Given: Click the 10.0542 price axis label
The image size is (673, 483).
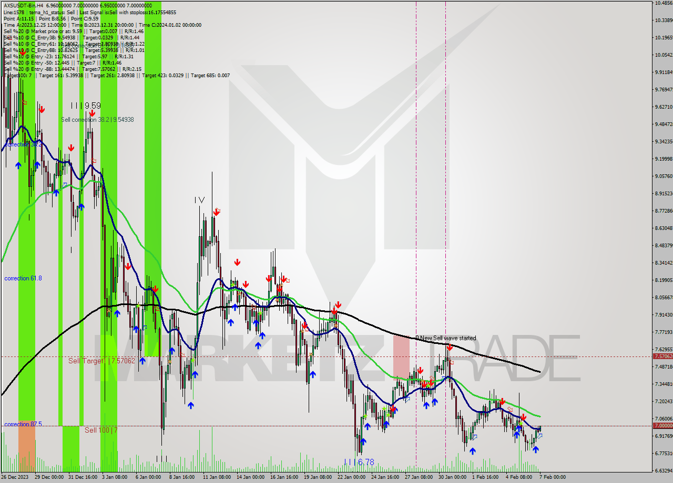Looking at the screenshot, I should click(664, 55).
